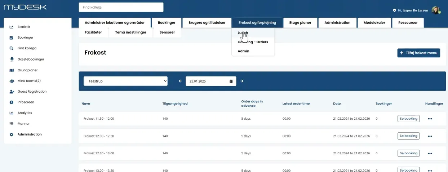The width and height of the screenshot is (448, 172).
Task: Open actions menu for Frokost 11.30 - 12.00
Action: pos(430,119)
